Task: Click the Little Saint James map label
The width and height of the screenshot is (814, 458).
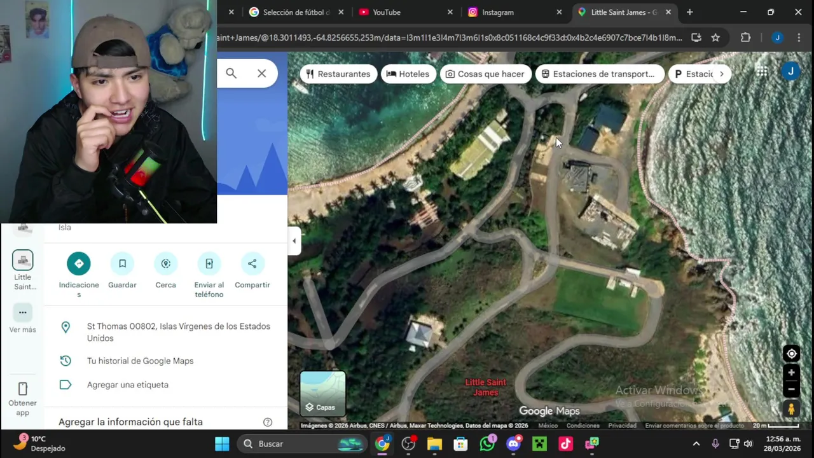Action: click(x=485, y=387)
